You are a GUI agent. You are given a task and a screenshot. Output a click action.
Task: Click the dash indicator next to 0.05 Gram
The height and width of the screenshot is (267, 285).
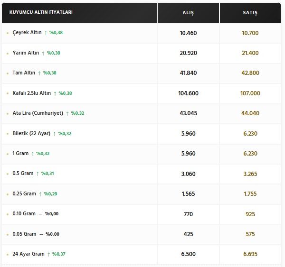[x=41, y=234]
